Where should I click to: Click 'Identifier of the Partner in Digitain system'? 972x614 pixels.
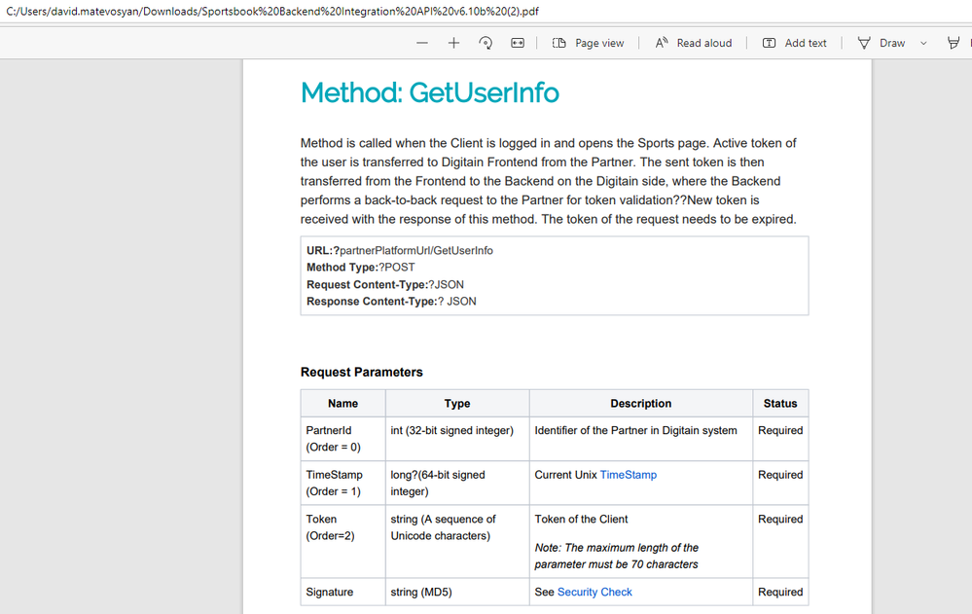(636, 430)
